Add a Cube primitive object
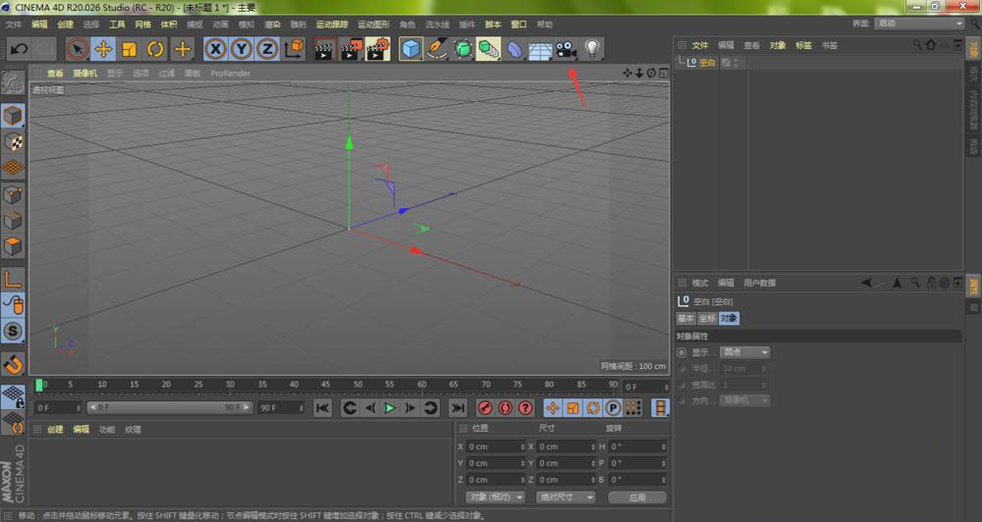982x522 pixels. [410, 49]
